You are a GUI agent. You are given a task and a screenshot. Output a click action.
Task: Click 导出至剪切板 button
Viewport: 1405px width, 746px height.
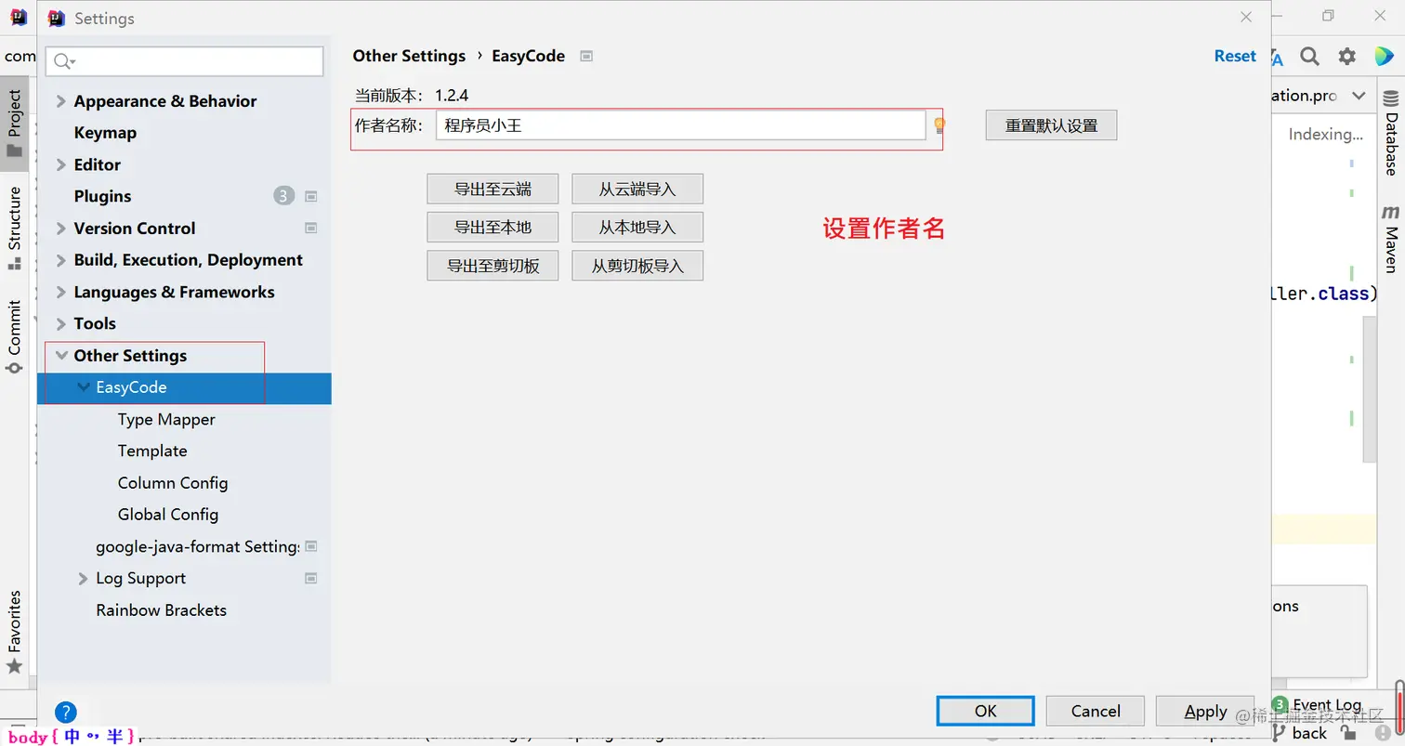492,265
